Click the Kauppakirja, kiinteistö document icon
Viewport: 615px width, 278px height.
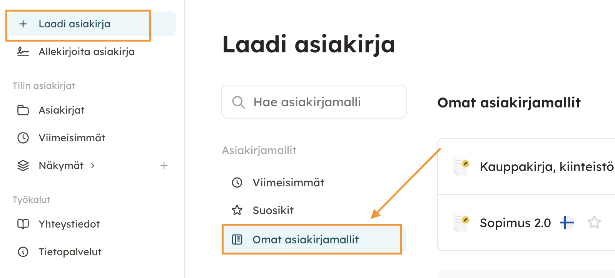tap(461, 167)
